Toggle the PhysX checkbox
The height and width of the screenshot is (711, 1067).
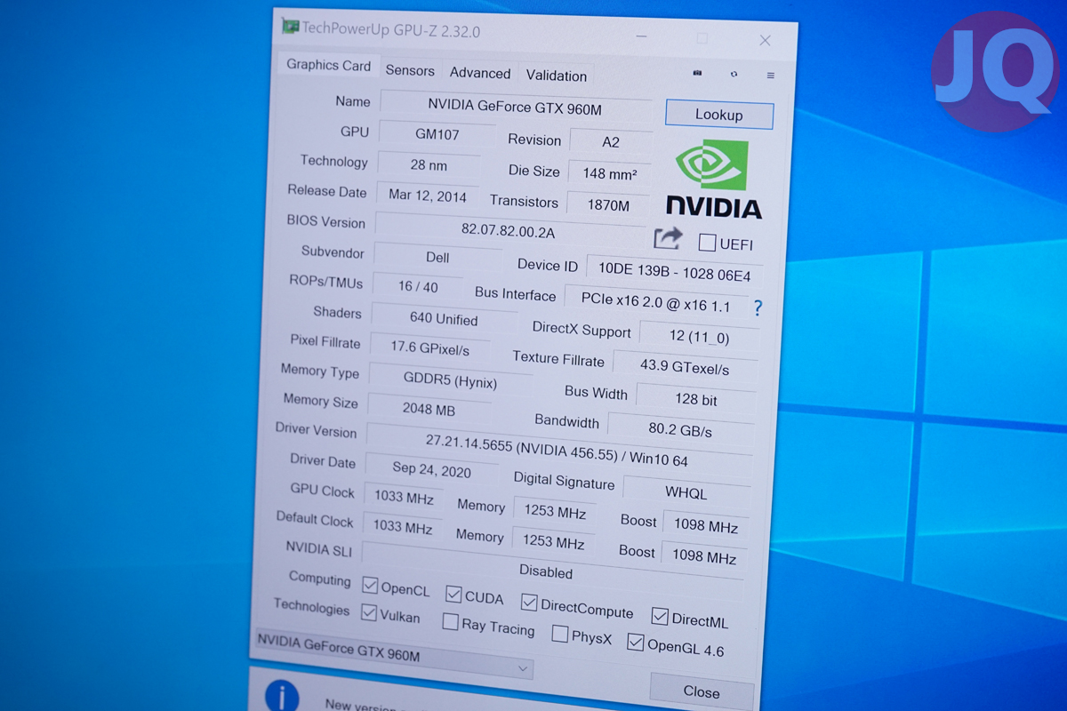[560, 634]
